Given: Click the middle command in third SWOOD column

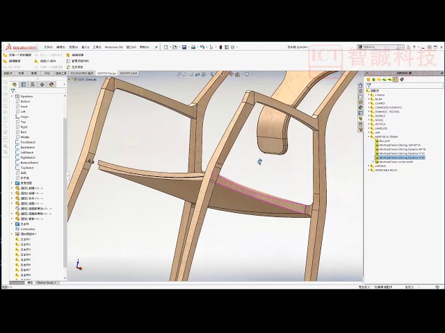Looking at the screenshot, I should (x=77, y=61).
